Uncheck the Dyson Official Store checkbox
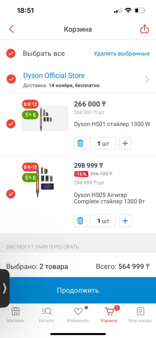The height and width of the screenshot is (338, 156). click(11, 79)
